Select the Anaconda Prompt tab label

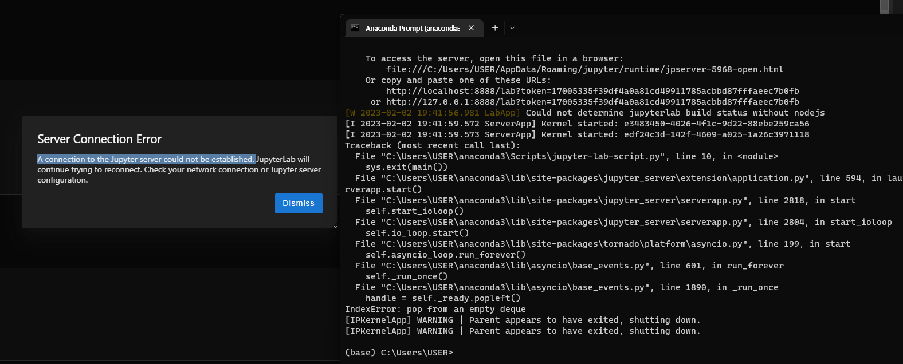[412, 28]
